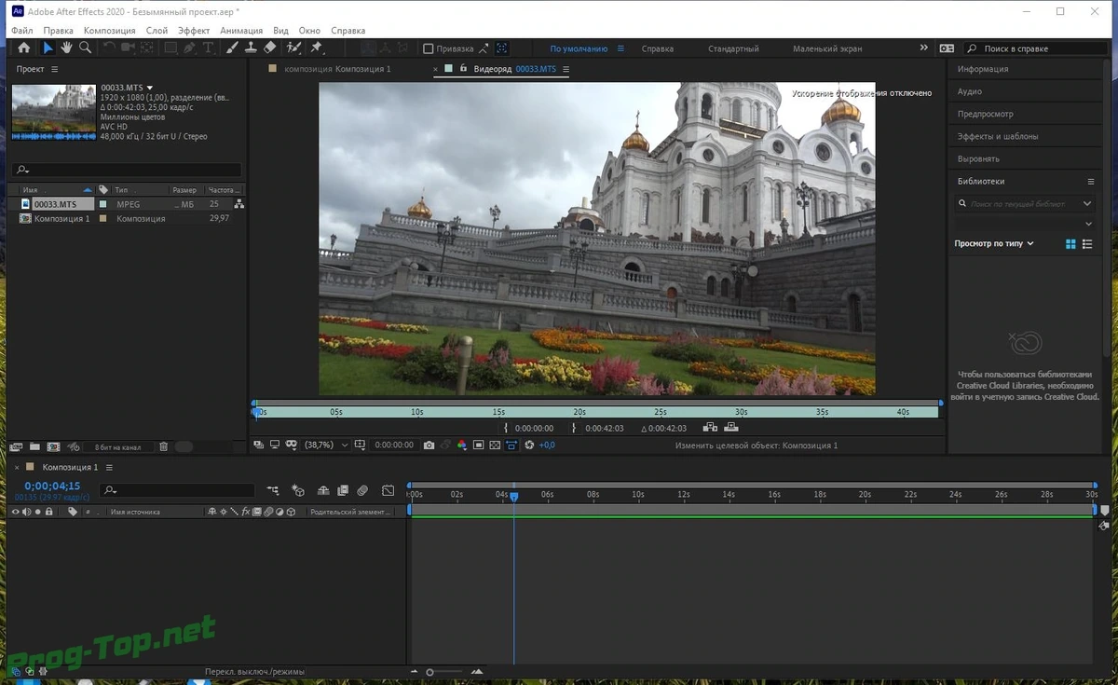Click the trash delete icon in Project panel
The image size is (1118, 685).
coord(164,447)
